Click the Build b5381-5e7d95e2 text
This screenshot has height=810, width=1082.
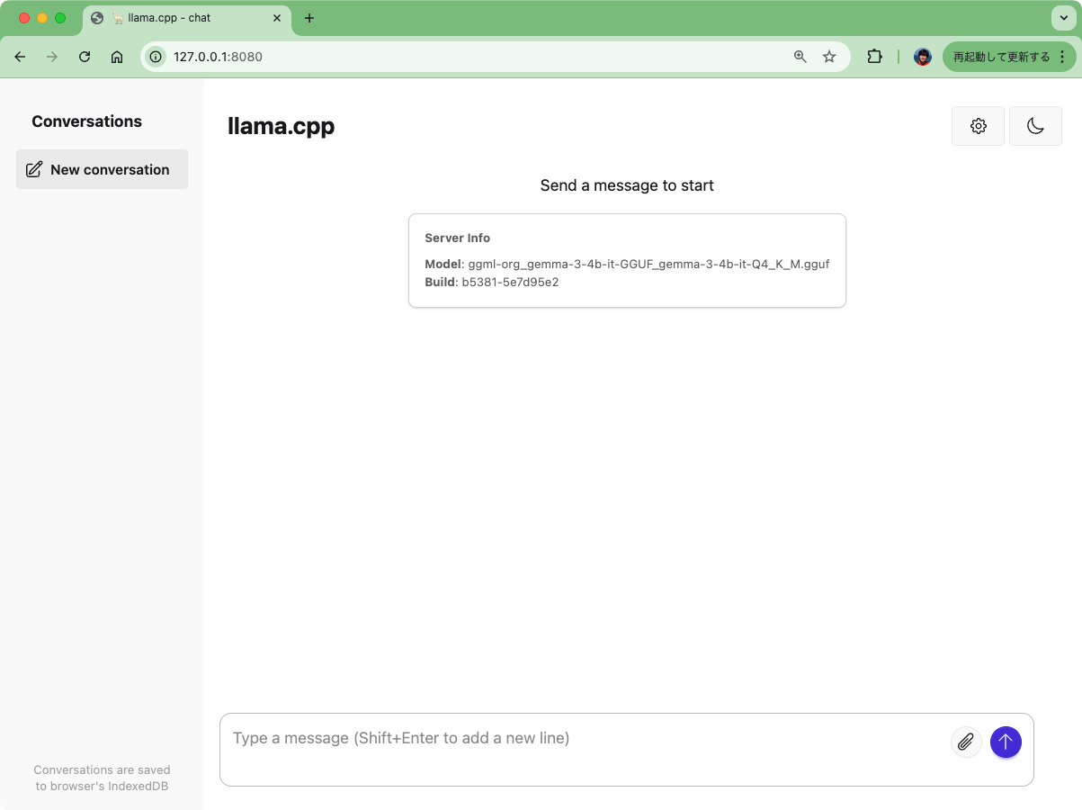click(492, 282)
